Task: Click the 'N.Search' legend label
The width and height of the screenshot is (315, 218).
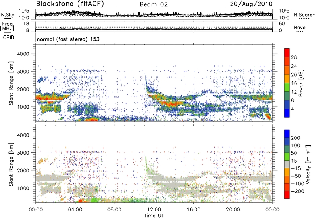Action: pos(304,15)
